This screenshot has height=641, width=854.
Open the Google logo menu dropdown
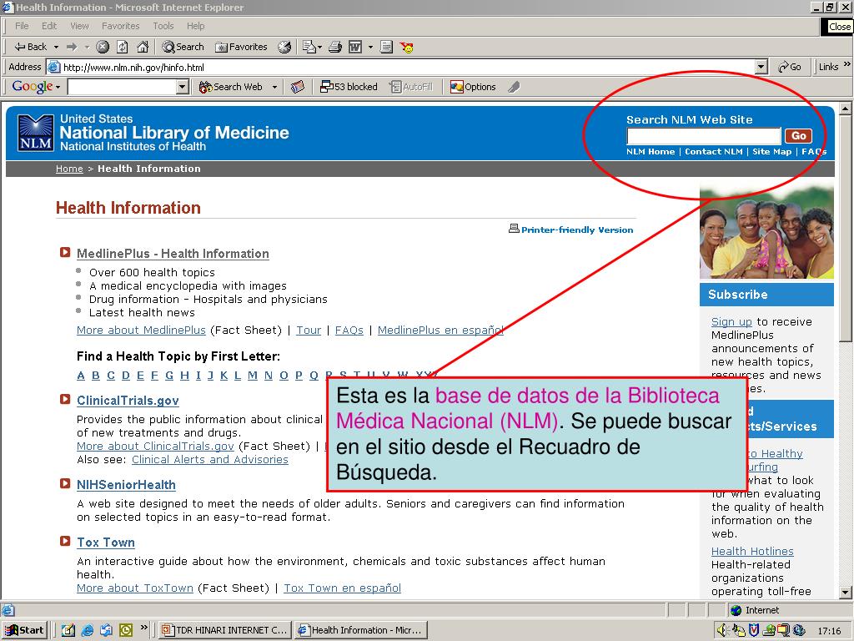58,87
